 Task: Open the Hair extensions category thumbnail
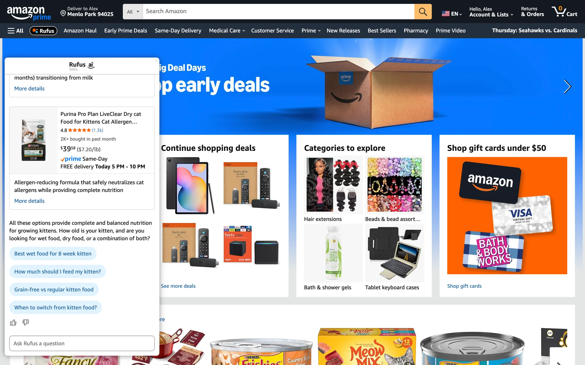click(x=333, y=185)
